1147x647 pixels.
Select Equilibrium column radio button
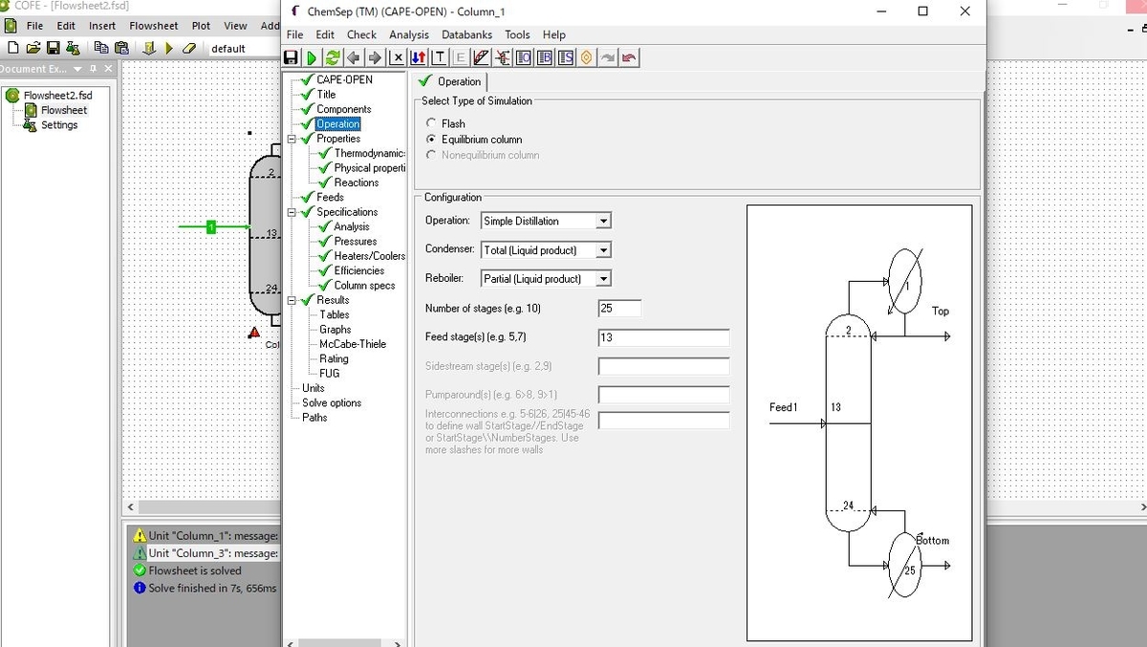432,140
